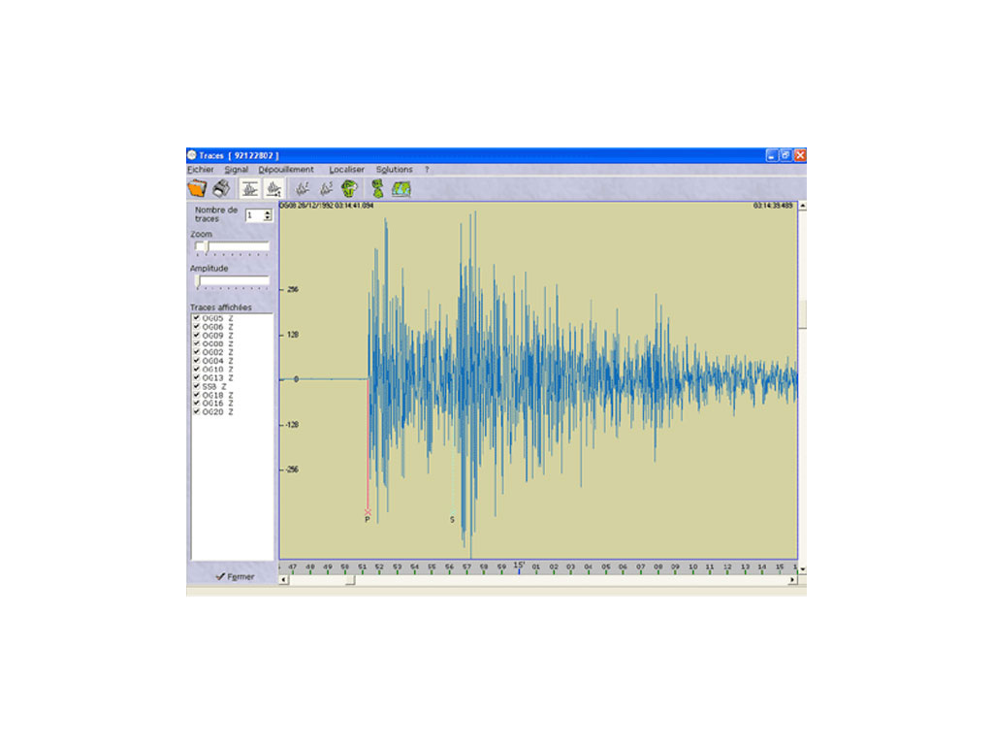Click the open folder icon in toolbar
Screen dimensions: 993x745
click(x=197, y=188)
